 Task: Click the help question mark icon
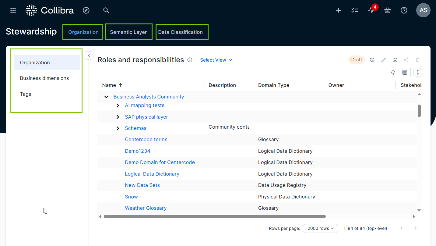pyautogui.click(x=404, y=10)
